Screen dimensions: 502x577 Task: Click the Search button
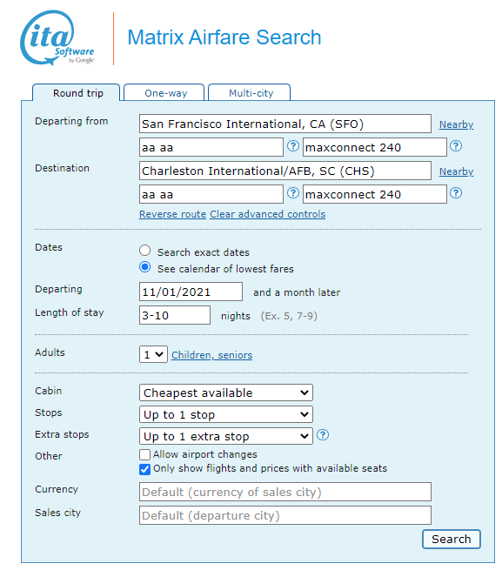coord(452,539)
